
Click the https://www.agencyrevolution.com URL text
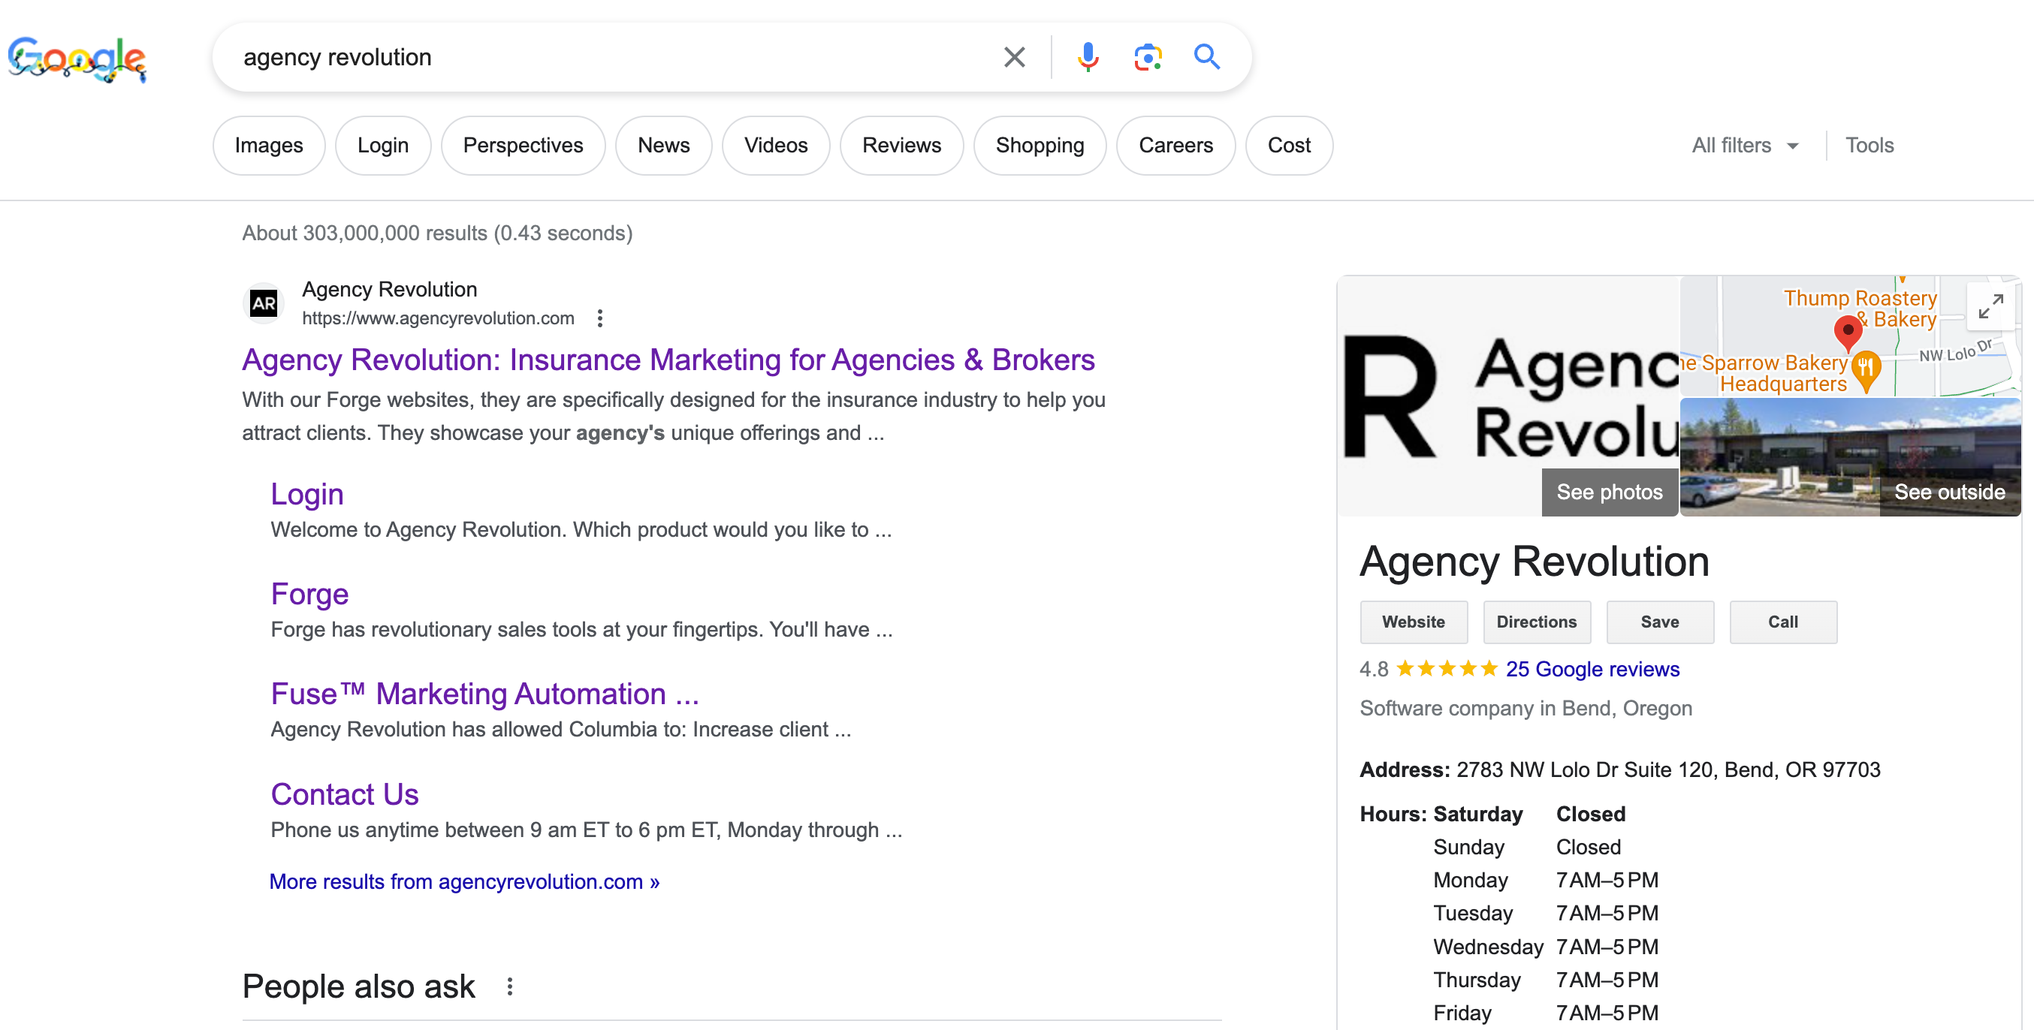[438, 318]
